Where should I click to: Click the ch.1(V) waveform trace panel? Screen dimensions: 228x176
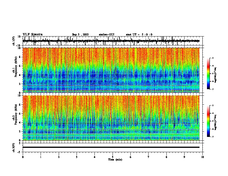(x=113, y=41)
